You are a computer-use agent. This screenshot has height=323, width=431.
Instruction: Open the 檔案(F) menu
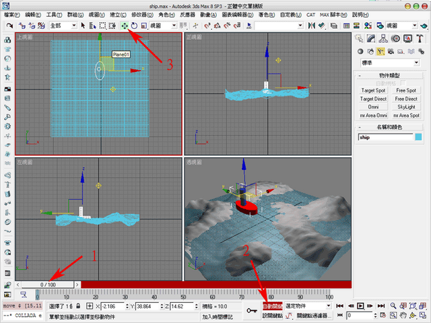point(12,15)
